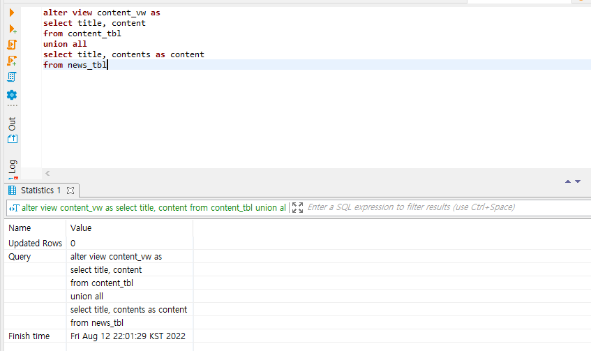Select the Updated Rows value 0
Screen dimensions: 591x351
pos(73,244)
